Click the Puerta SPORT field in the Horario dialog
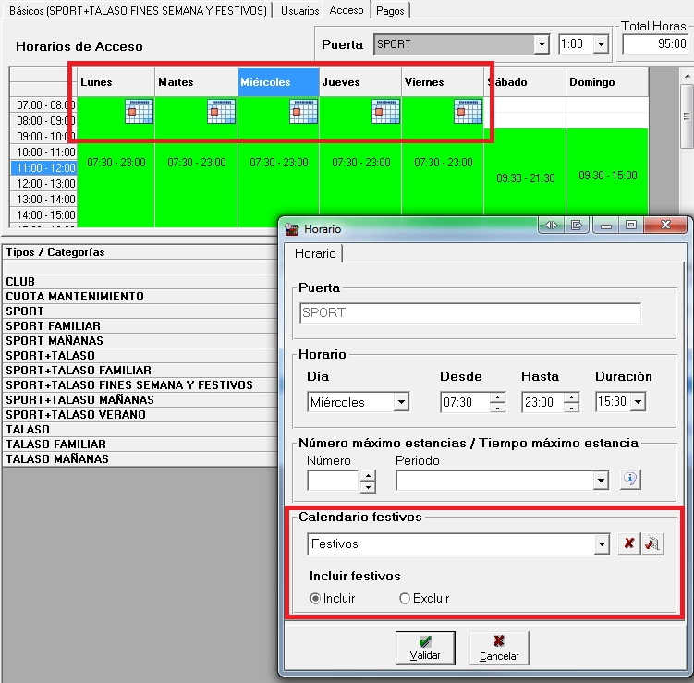Screen dimensions: 694x683 [470, 313]
